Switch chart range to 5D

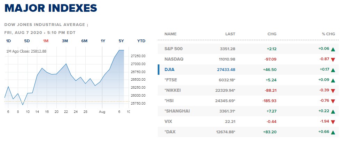27,41
